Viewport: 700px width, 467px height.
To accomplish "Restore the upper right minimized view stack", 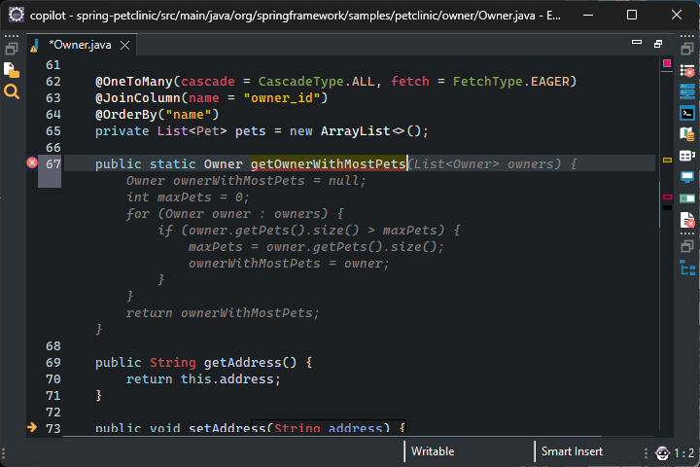I will (x=687, y=49).
